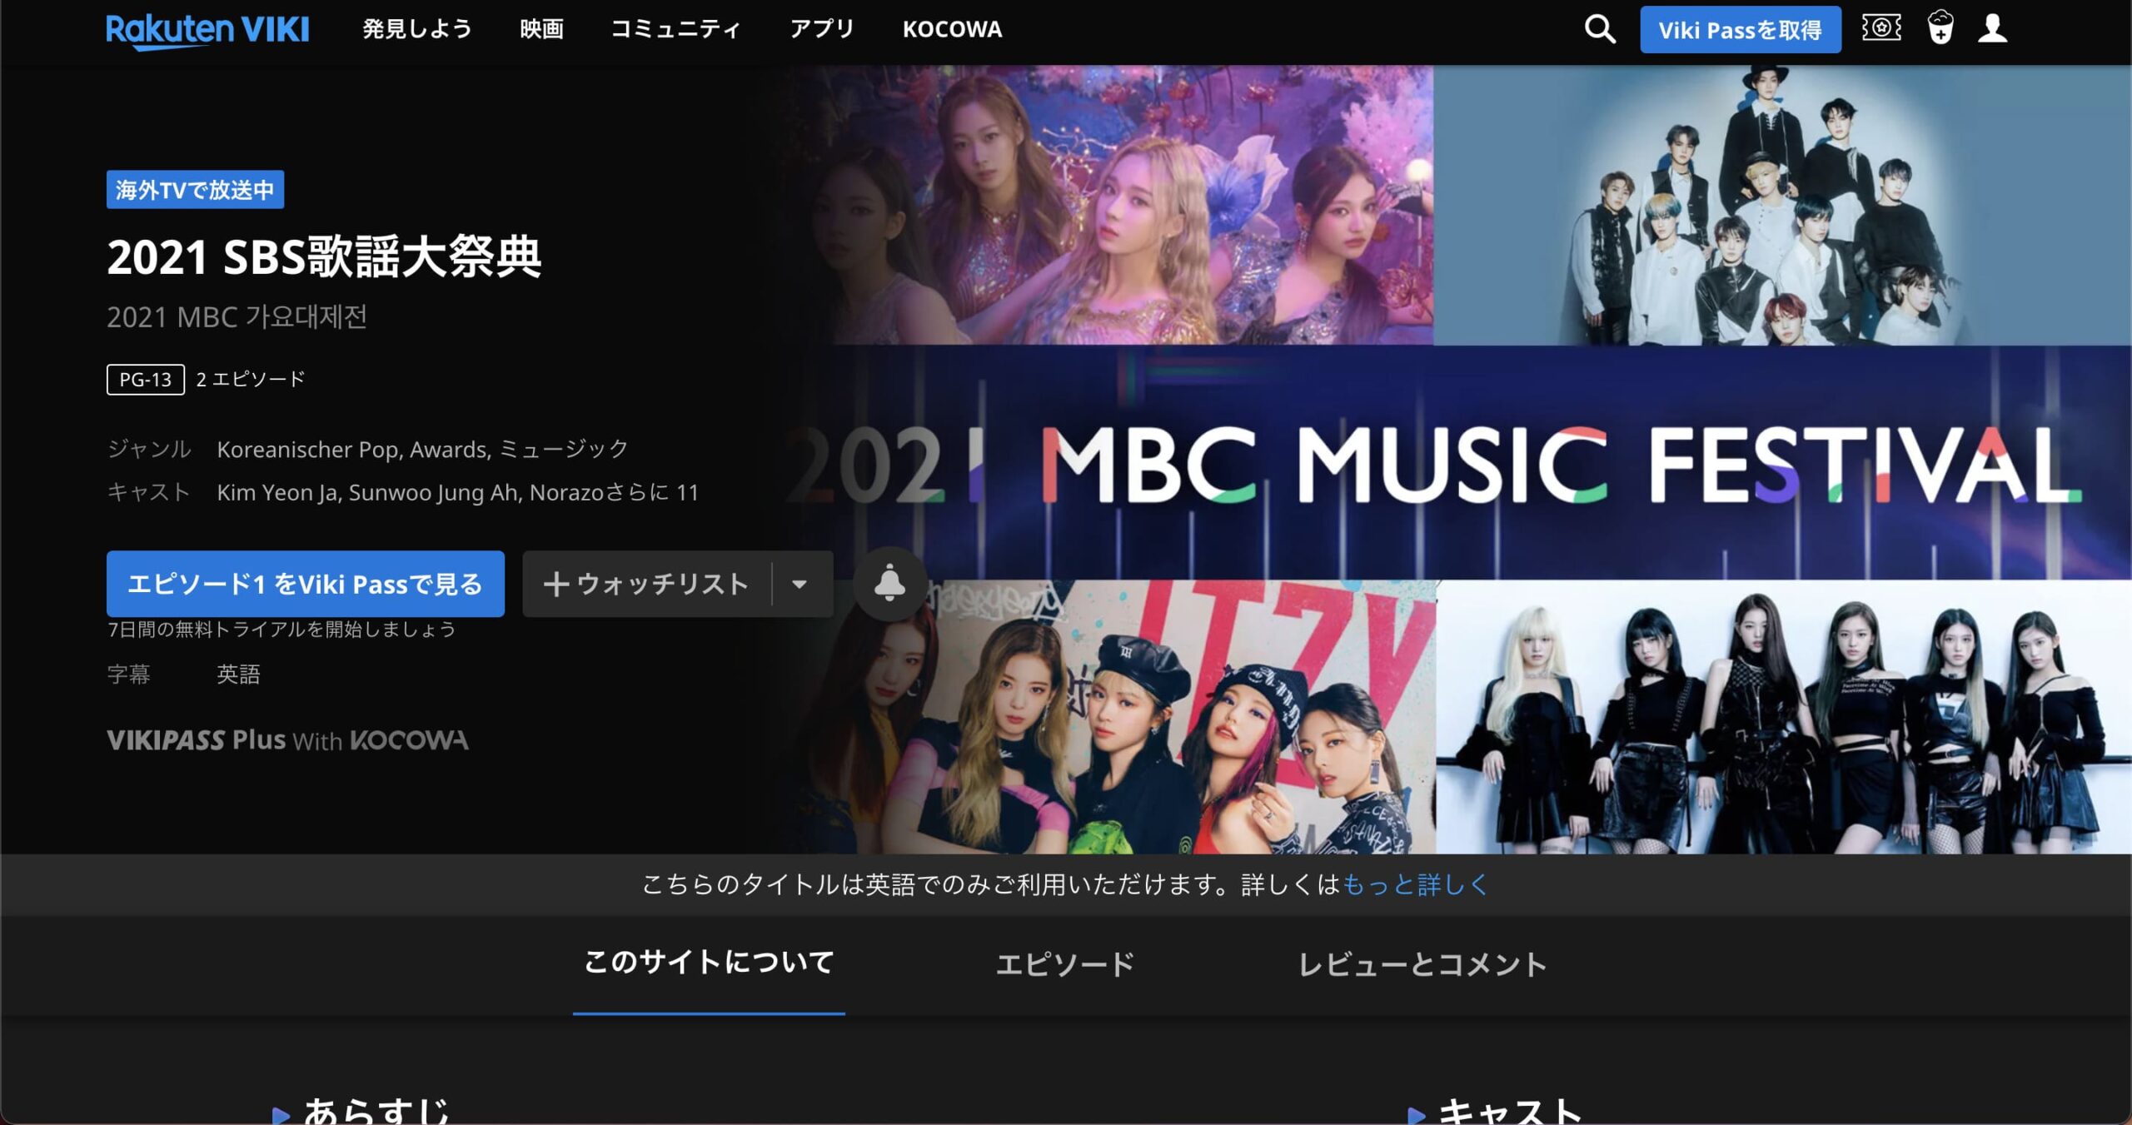
Task: Add show with ＋ウォッチリスト button
Action: click(x=646, y=584)
